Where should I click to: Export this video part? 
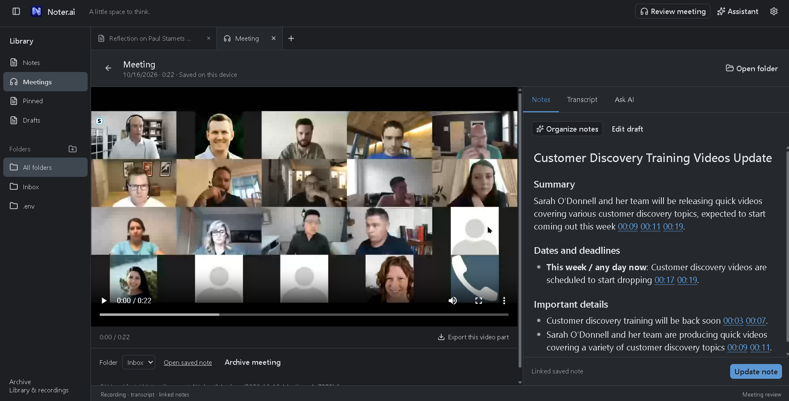(x=473, y=337)
